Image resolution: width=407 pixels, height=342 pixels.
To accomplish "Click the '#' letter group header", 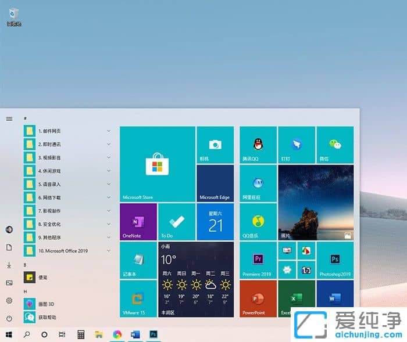I will tap(25, 118).
